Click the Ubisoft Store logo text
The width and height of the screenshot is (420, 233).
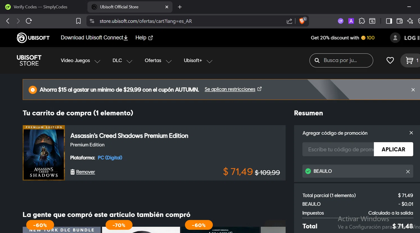pos(29,60)
